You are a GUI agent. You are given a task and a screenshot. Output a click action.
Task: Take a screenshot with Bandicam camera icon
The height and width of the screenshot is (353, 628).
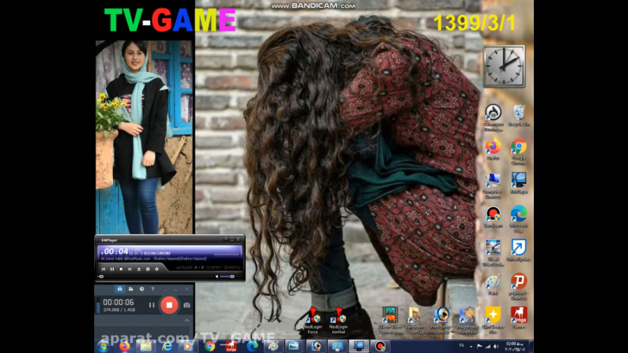tap(187, 305)
